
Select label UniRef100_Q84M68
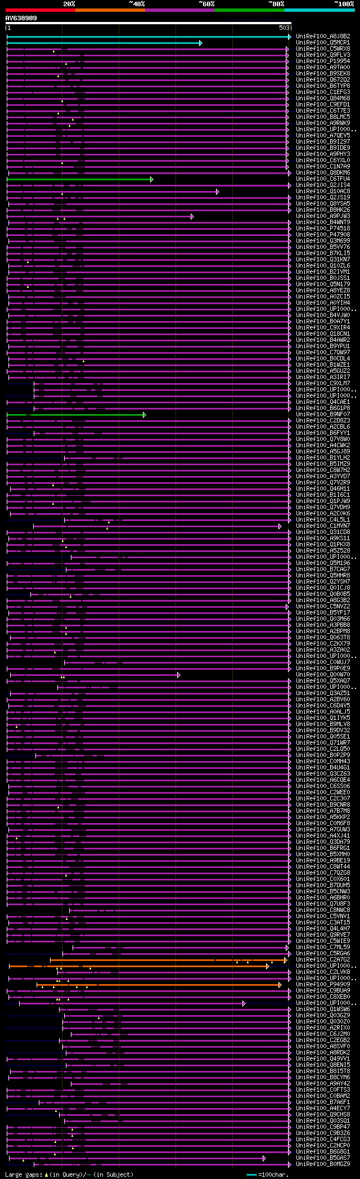[x=323, y=99]
